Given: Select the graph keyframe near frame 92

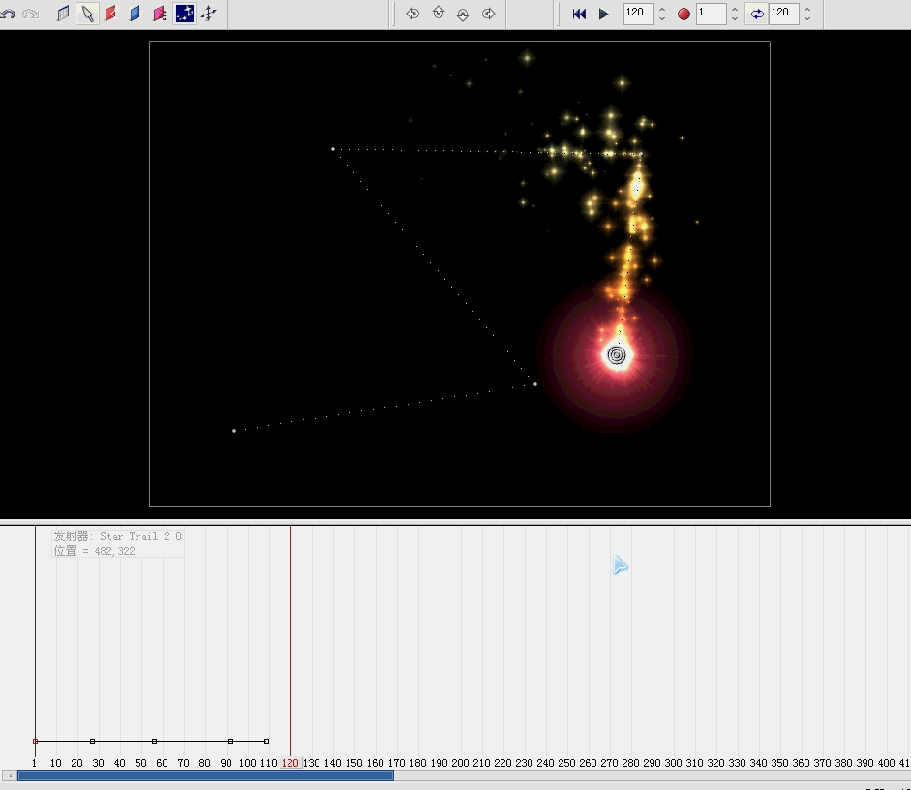Looking at the screenshot, I should pyautogui.click(x=230, y=741).
